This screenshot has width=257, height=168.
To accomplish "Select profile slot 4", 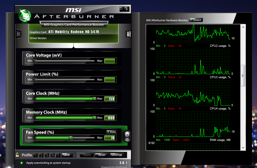I will 52,155.
